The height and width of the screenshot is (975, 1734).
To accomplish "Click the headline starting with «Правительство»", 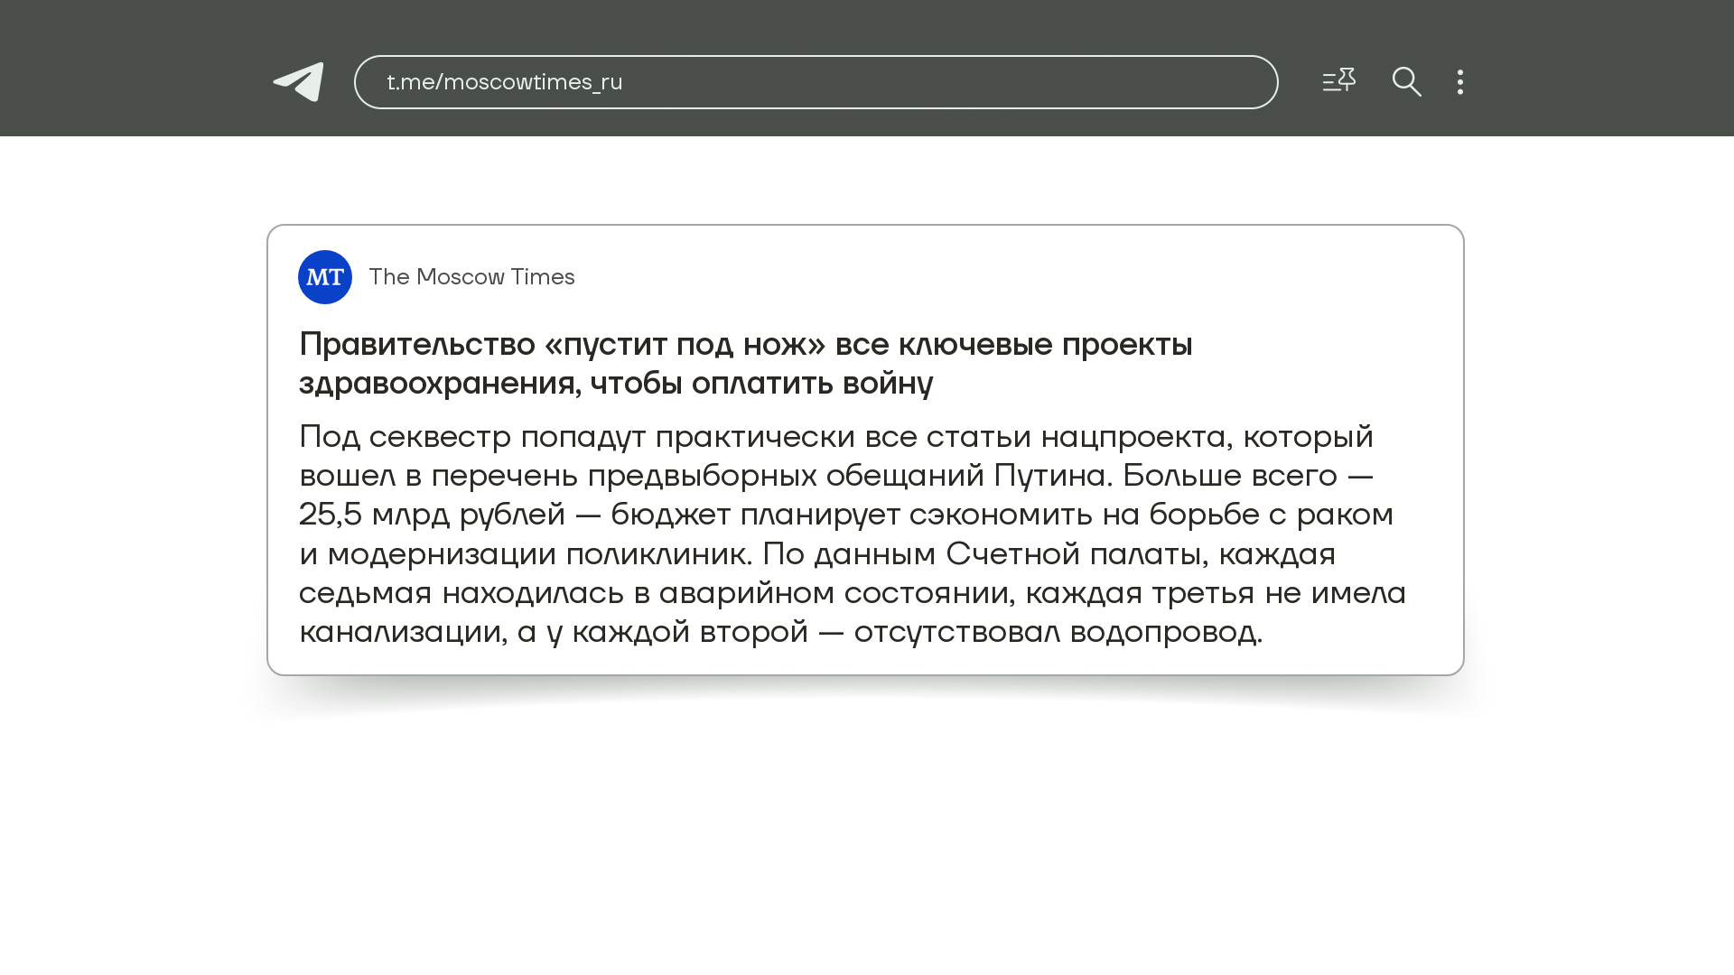I will coord(745,345).
